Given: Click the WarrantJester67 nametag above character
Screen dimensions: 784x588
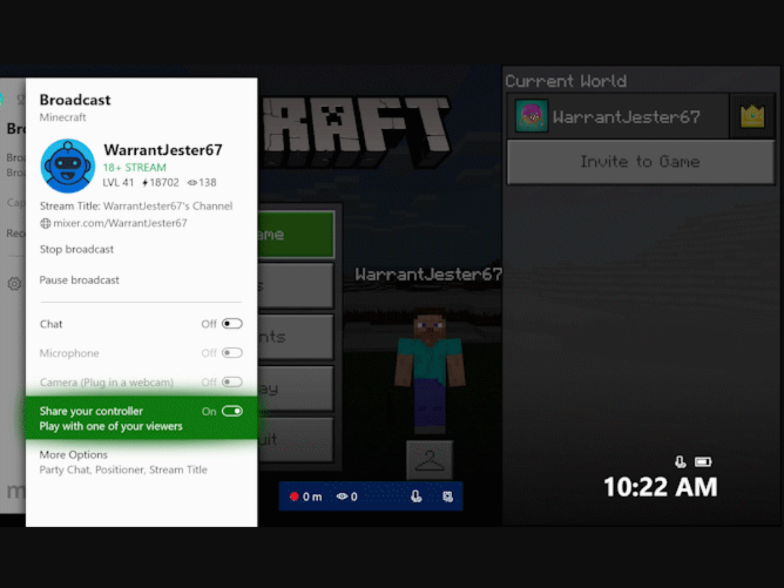Looking at the screenshot, I should [x=429, y=274].
